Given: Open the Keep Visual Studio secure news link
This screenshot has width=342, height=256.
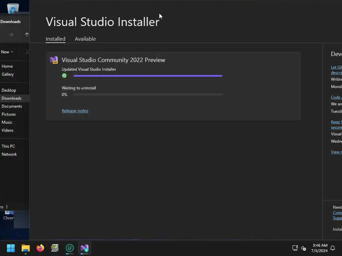Looking at the screenshot, I should 336,125.
